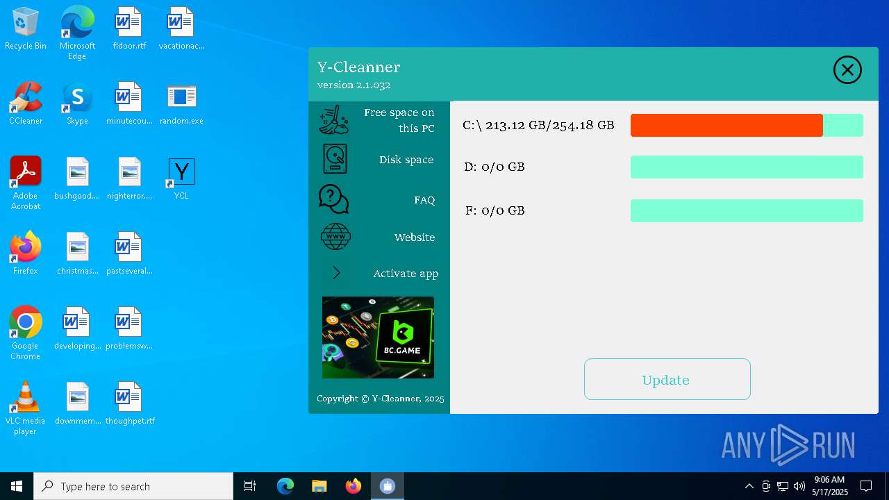Click the FAQ question bubble icon
The height and width of the screenshot is (500, 889).
(x=333, y=199)
